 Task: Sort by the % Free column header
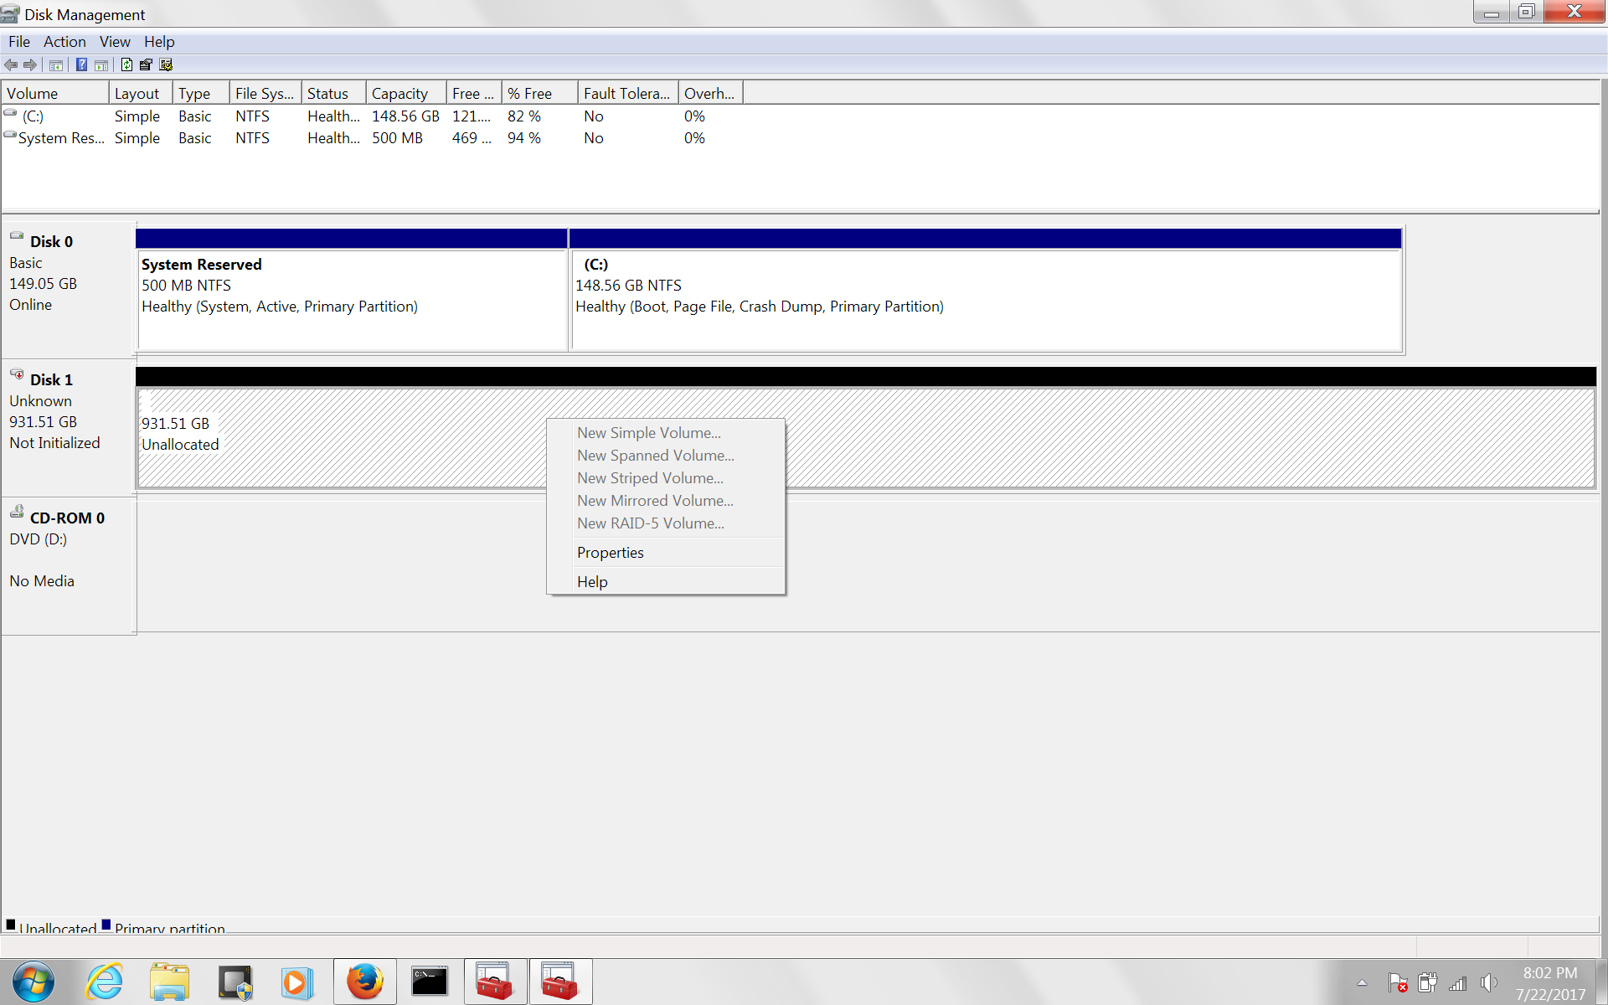[x=540, y=94]
